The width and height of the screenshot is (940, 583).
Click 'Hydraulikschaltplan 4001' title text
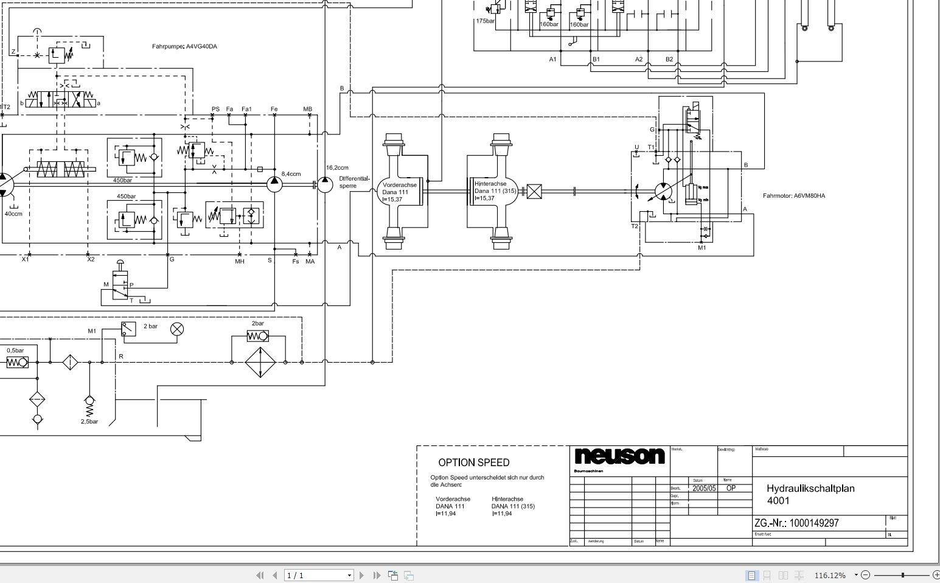(x=810, y=494)
